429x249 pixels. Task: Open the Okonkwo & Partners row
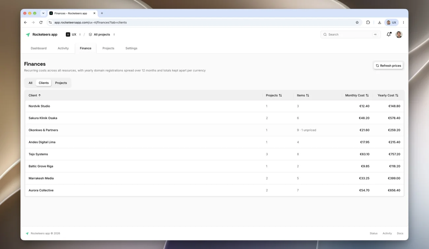pos(214,130)
